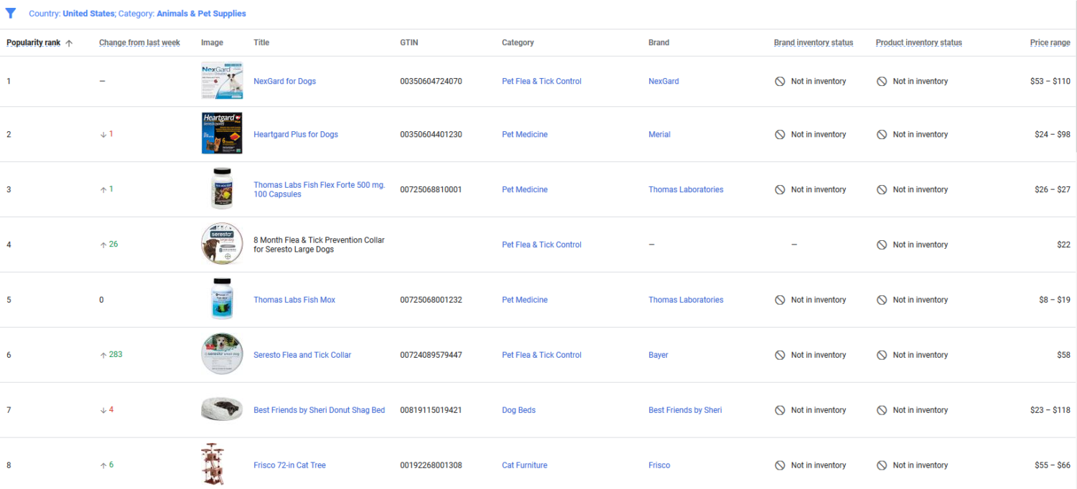The width and height of the screenshot is (1077, 489).
Task: Click the not-in-inventory icon for NexGard brand status
Action: click(x=780, y=81)
